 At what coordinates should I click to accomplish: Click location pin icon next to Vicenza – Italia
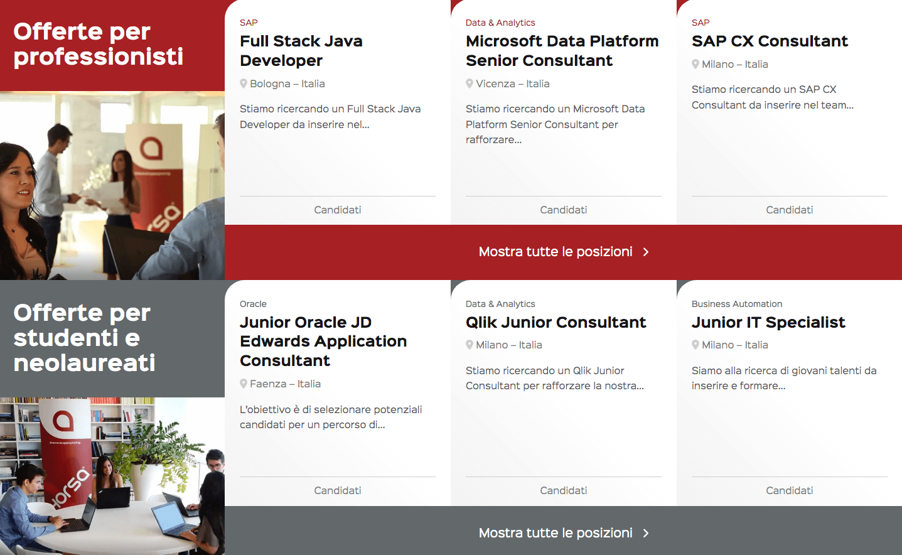470,84
